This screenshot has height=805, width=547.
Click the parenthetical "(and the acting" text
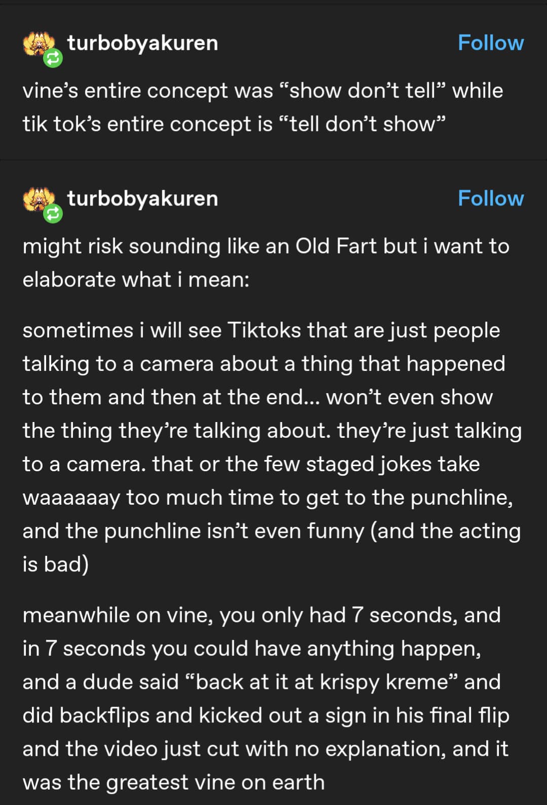[x=446, y=531]
